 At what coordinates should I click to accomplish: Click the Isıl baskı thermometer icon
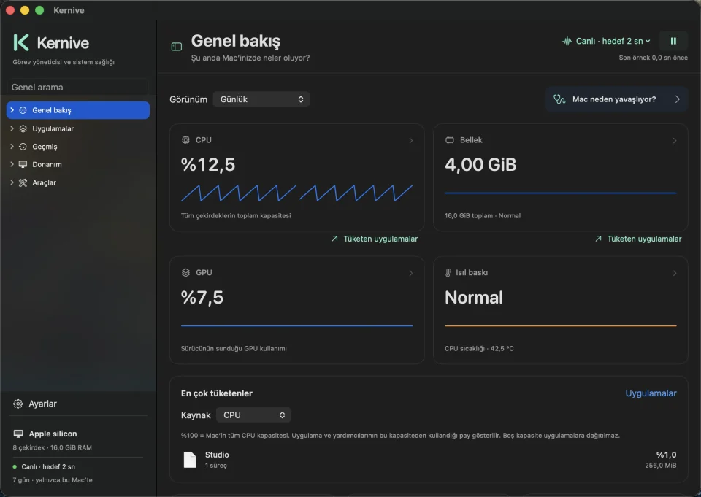click(x=448, y=273)
